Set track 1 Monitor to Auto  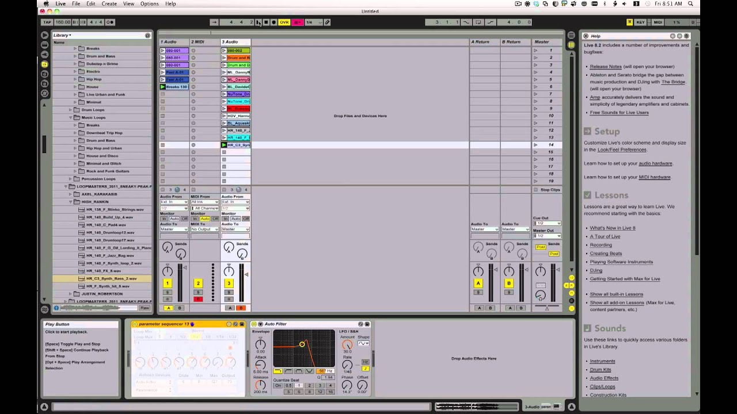[174, 219]
